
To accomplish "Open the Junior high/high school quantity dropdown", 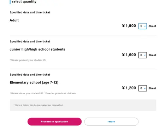I will [x=143, y=55].
